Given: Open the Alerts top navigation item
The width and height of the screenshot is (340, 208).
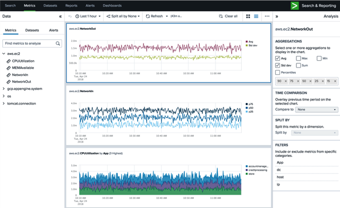Looking at the screenshot, I should (90, 6).
